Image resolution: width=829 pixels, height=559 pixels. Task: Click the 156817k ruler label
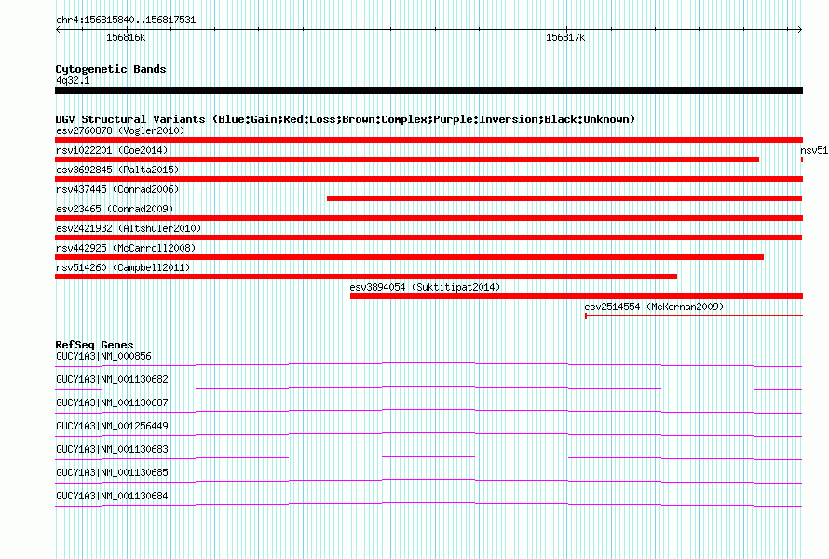(x=565, y=37)
